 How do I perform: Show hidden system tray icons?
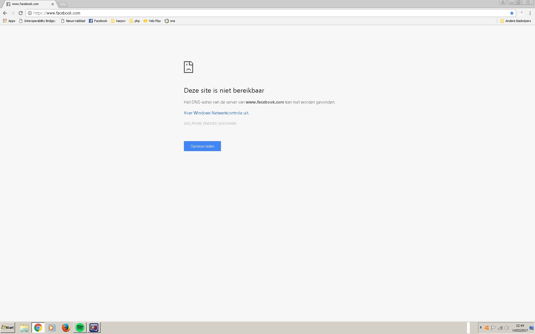pyautogui.click(x=481, y=328)
